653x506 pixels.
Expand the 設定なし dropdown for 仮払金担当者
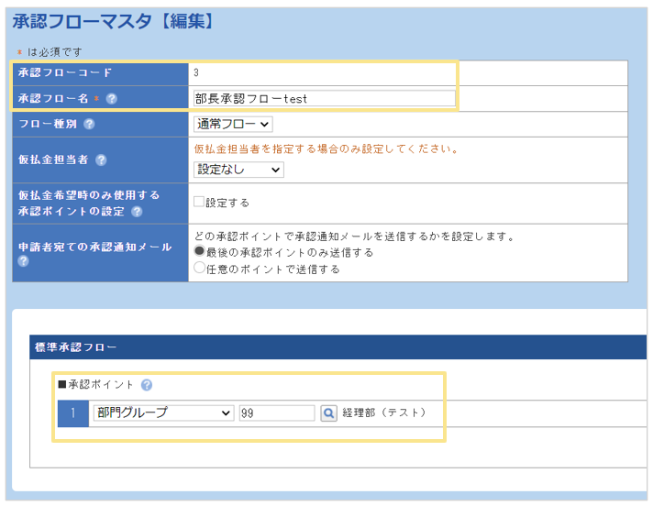pos(238,170)
